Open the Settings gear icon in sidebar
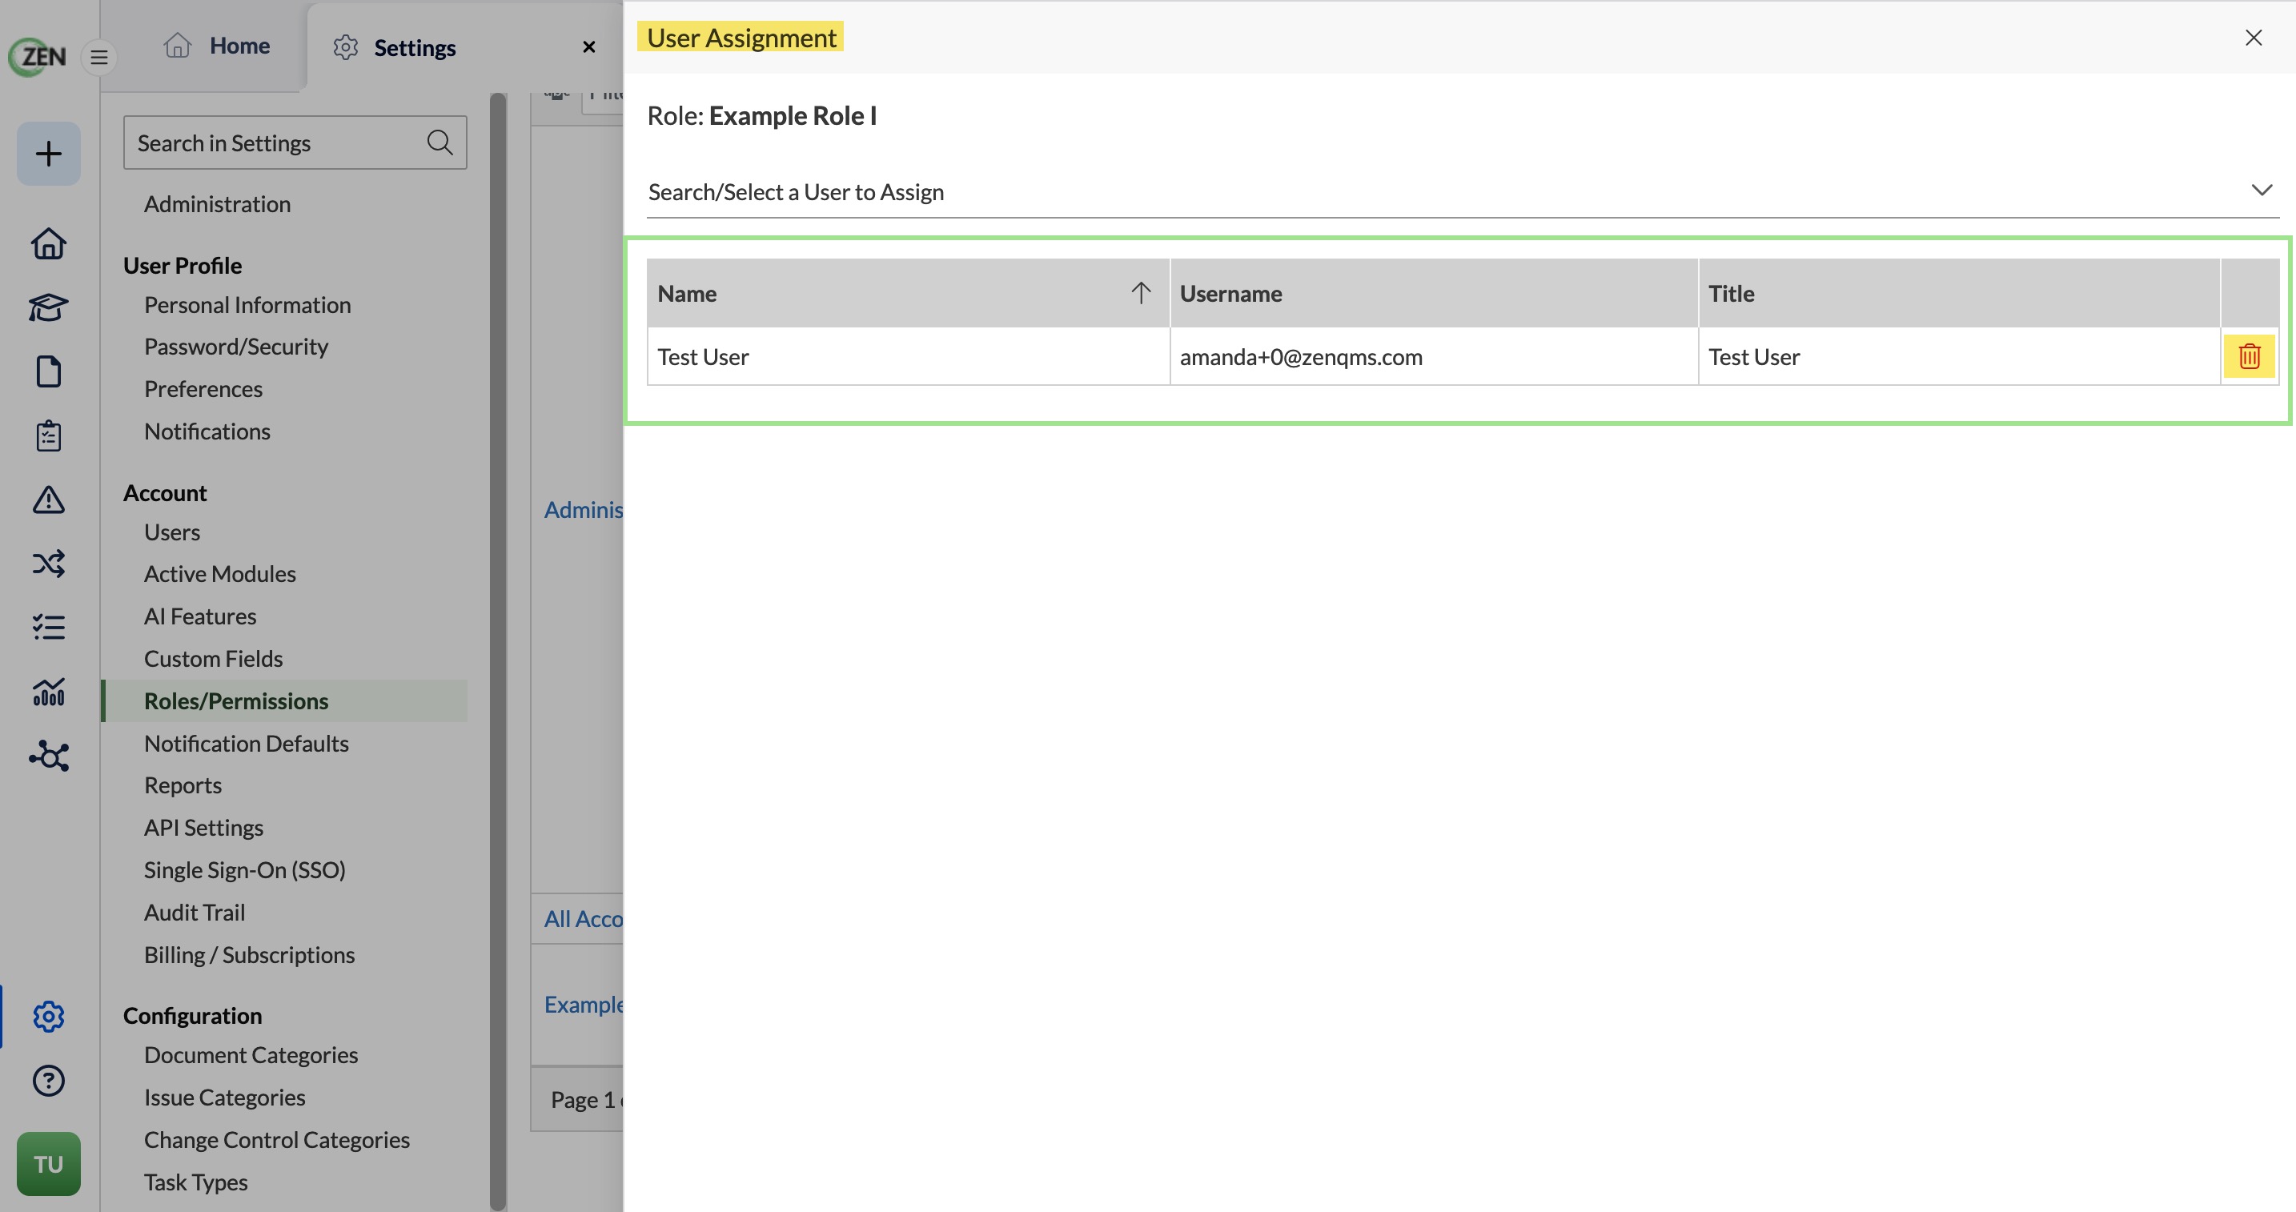Screen dimensions: 2296x1212 click(49, 1017)
